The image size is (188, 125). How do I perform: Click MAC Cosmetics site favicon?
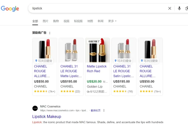(35, 108)
